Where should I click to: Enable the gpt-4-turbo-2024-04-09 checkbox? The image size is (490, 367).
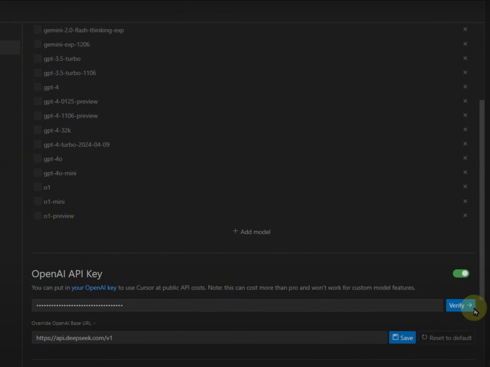click(37, 145)
